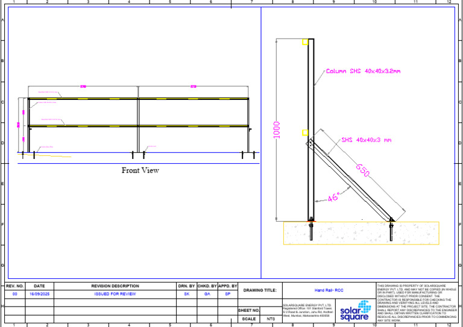463x327 pixels.
Task: Select the upper yellow rail square in side view
Action: point(305,42)
